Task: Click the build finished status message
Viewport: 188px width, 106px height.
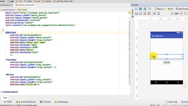Action: [19, 105]
